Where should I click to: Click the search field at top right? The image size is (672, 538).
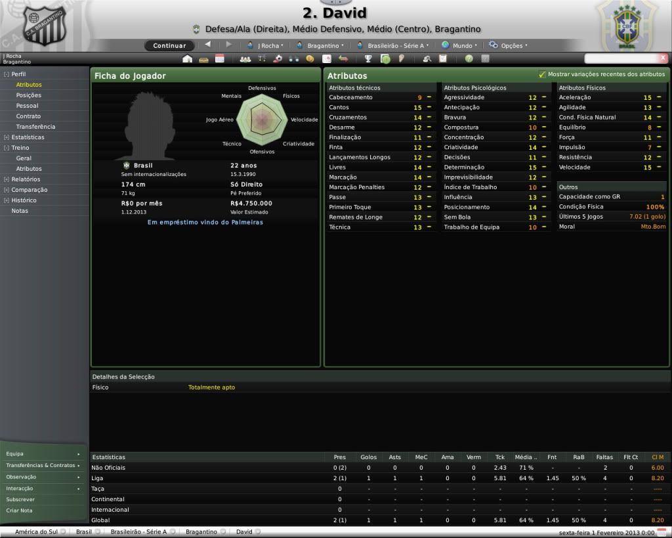tap(625, 58)
